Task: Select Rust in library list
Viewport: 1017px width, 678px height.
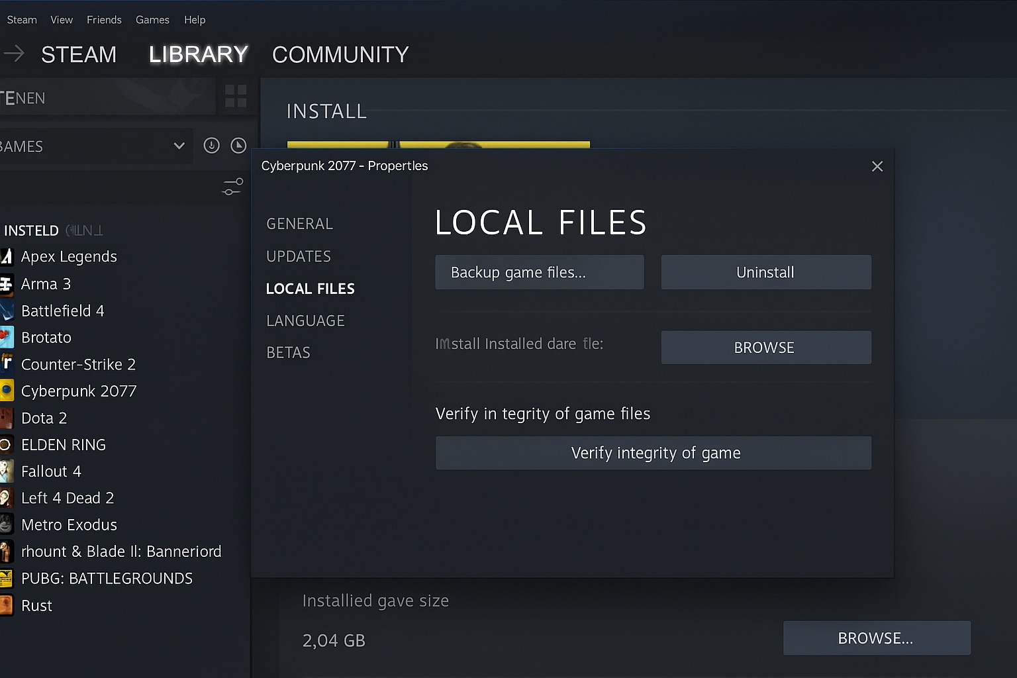Action: (x=36, y=606)
